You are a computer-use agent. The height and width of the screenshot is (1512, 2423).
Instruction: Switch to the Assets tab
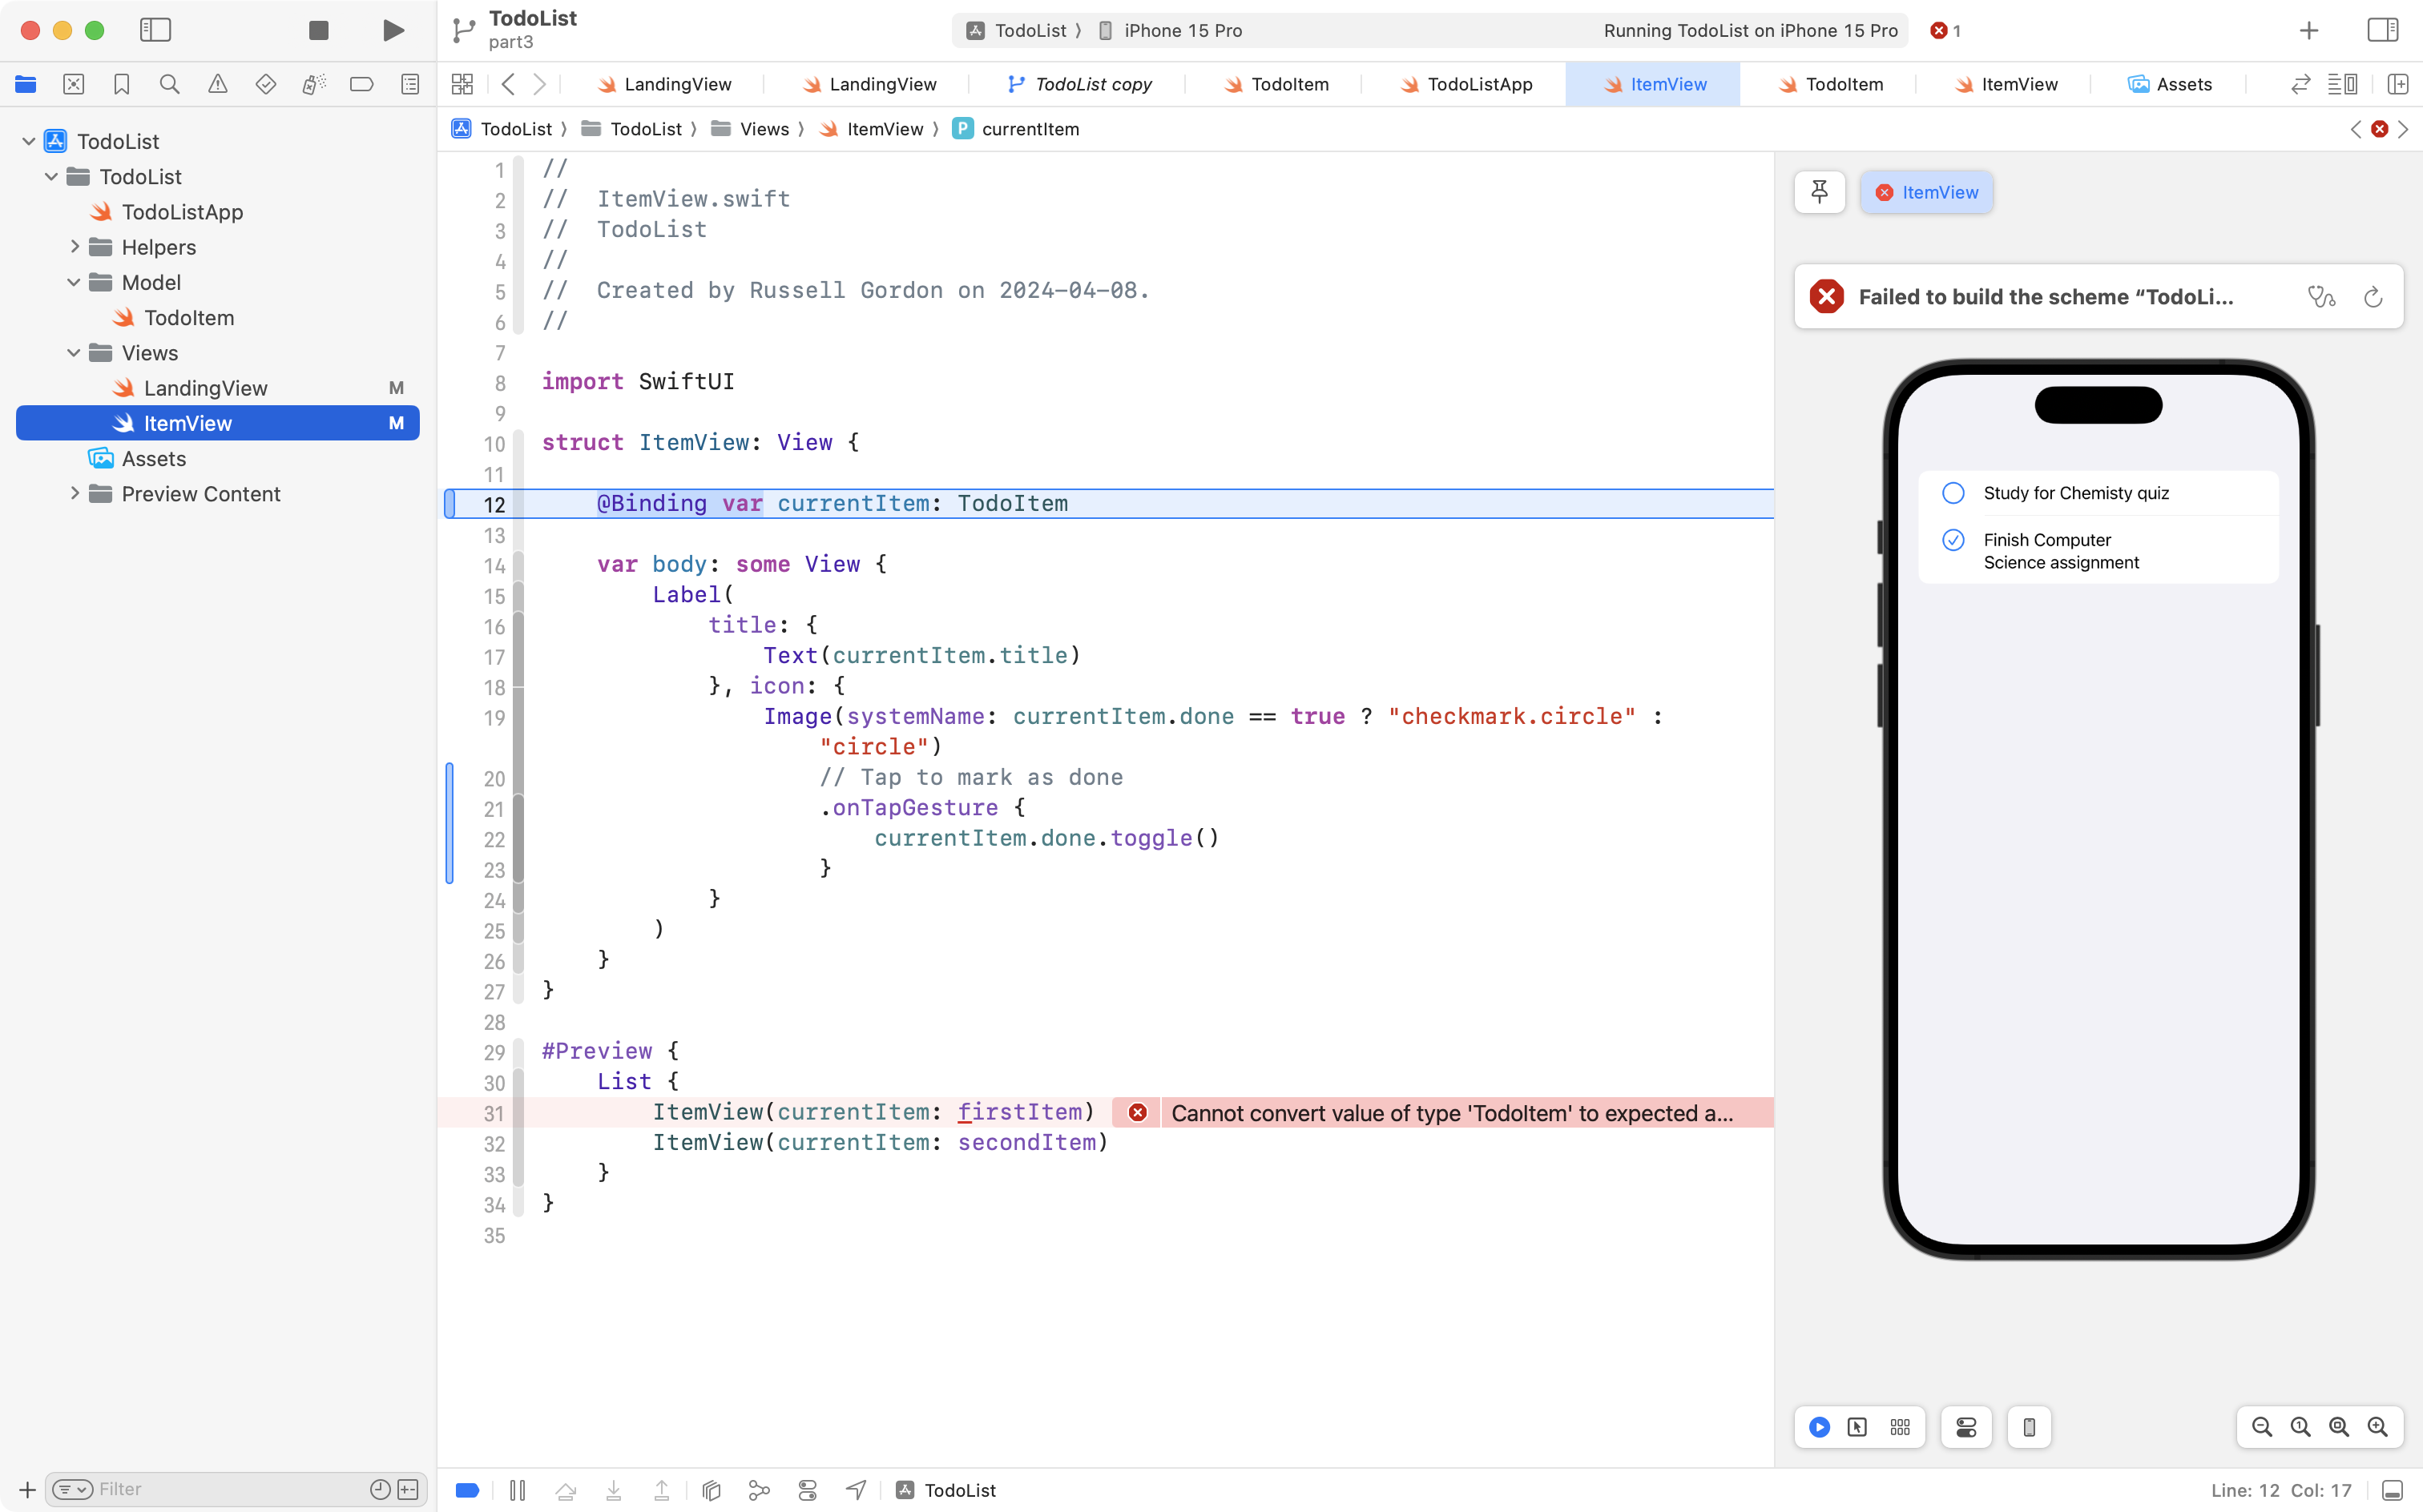(x=2170, y=84)
